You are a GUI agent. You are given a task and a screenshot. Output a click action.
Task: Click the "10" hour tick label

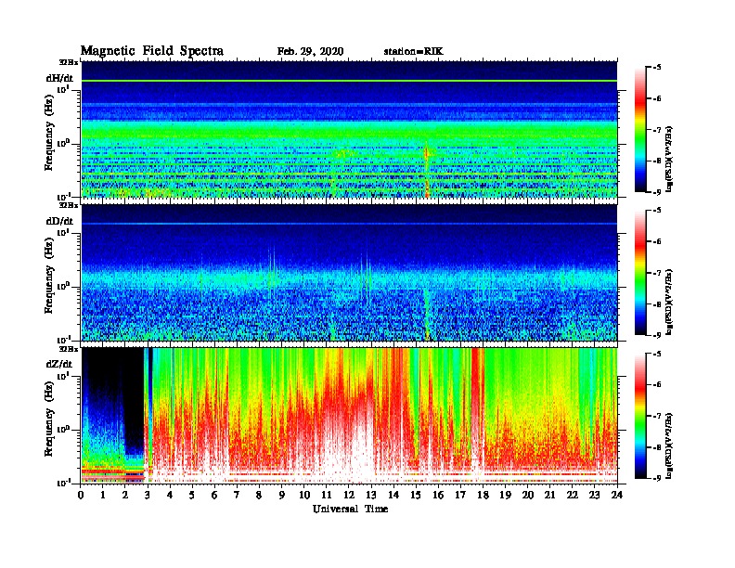pos(304,495)
